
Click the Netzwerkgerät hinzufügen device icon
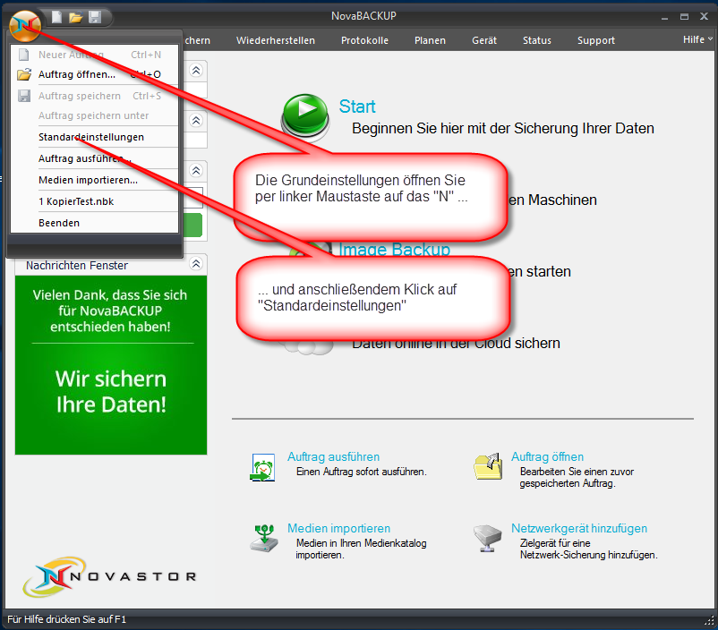(x=488, y=539)
